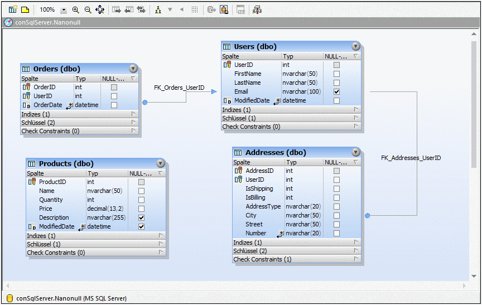
Task: Uncheck the NULL checkbox for Email column
Action: coord(336,91)
